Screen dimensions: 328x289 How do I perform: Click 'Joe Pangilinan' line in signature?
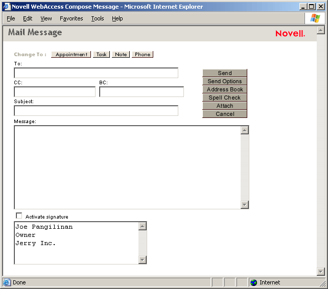pyautogui.click(x=44, y=227)
